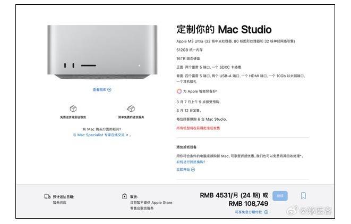Click the Mac Studio product image

(102, 52)
